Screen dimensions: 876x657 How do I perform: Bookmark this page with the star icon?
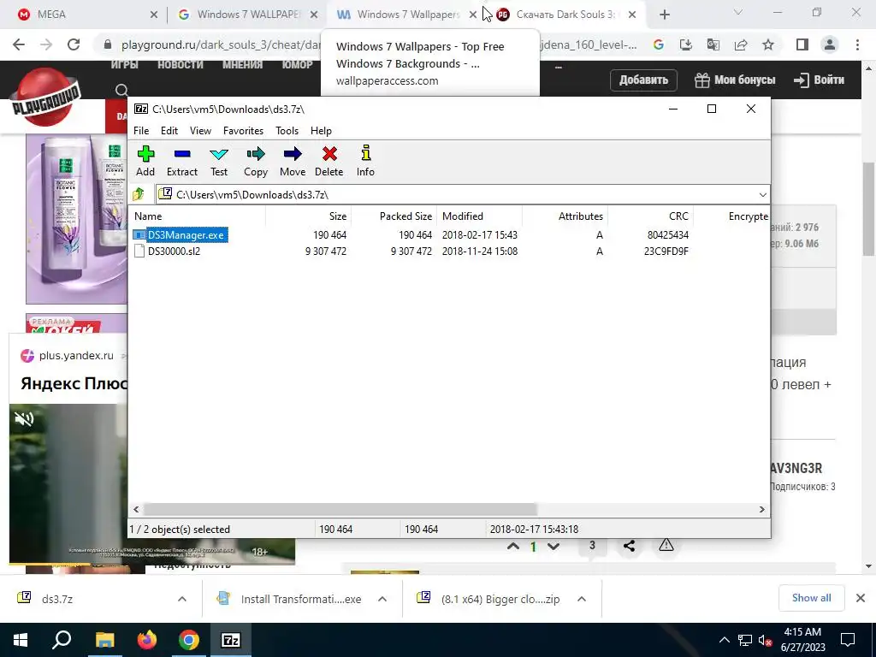coord(768,44)
